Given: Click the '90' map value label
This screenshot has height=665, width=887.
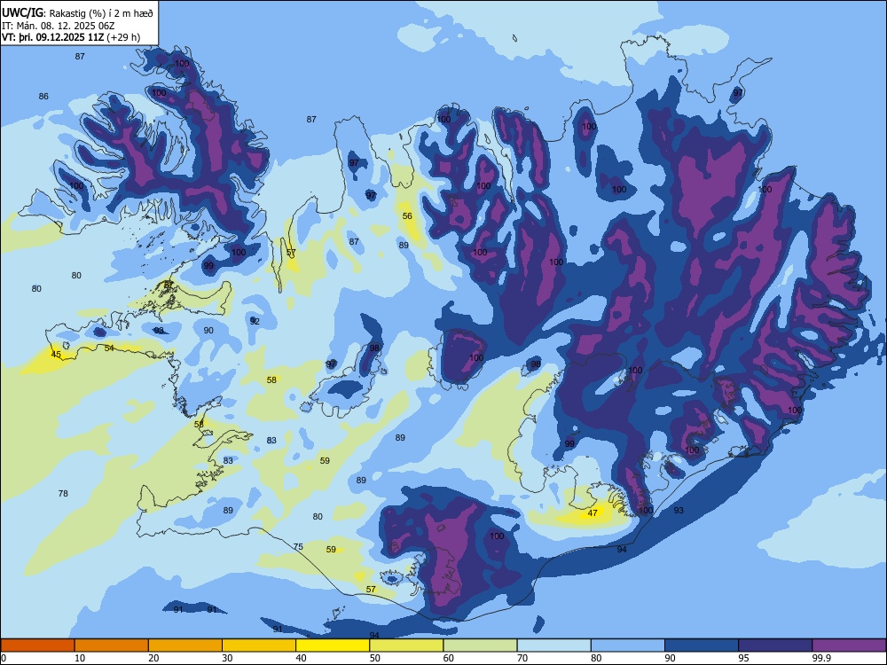Looking at the screenshot, I should pos(208,330).
